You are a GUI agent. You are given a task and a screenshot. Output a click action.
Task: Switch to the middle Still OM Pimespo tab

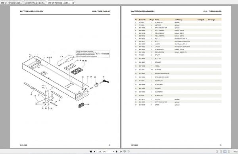click(x=35, y=3)
